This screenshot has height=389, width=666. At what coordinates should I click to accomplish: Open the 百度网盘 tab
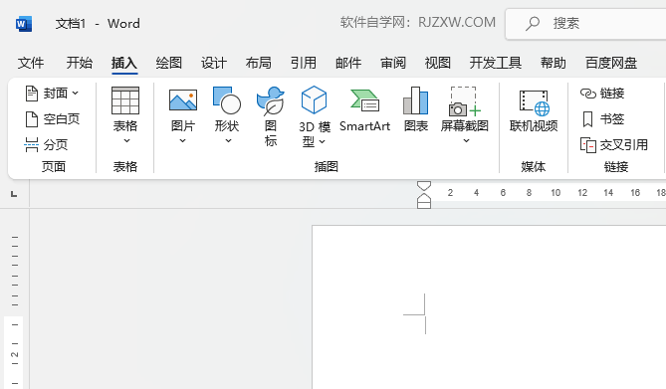pos(611,63)
